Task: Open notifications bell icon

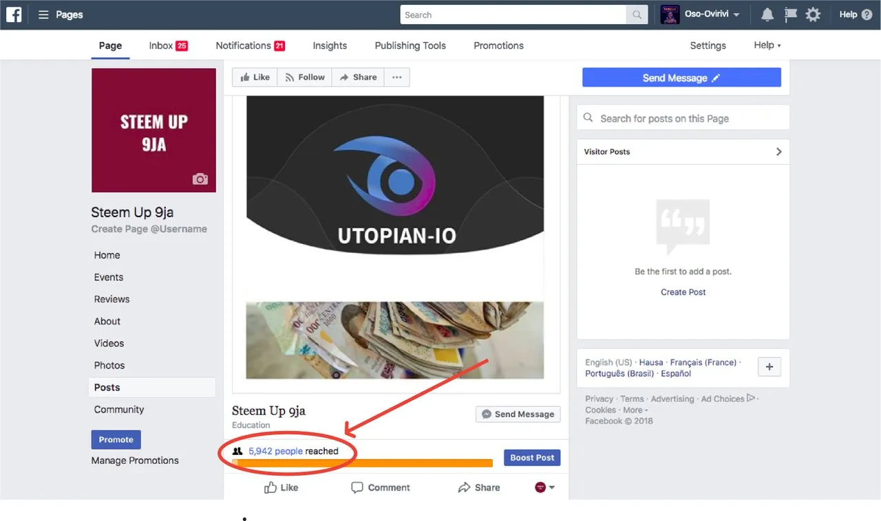Action: click(x=767, y=14)
